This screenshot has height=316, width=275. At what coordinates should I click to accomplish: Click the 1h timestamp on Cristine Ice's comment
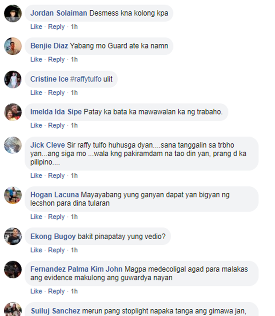pos(74,93)
